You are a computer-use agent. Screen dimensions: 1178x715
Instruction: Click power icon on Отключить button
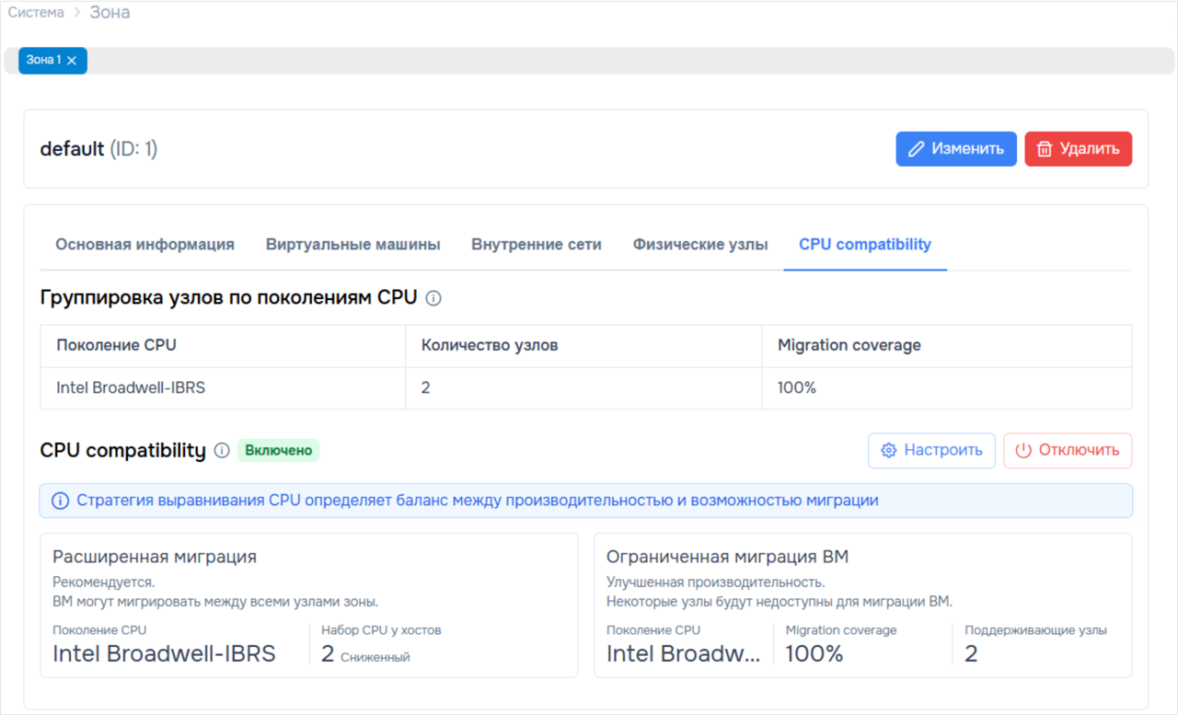1023,451
